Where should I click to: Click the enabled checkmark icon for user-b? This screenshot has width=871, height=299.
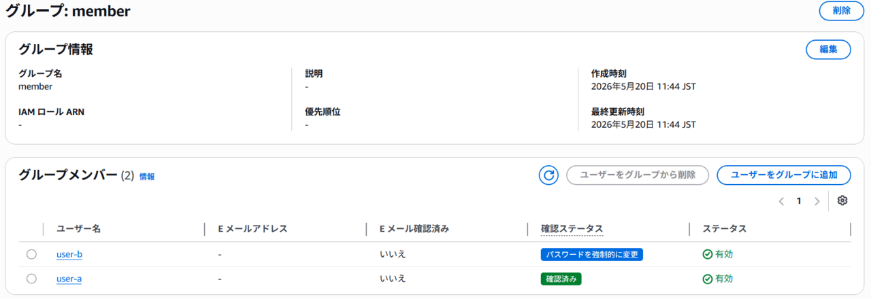pyautogui.click(x=707, y=254)
